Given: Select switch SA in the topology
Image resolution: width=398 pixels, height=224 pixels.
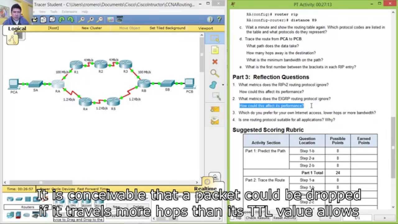Looking at the screenshot, I should (36, 84).
